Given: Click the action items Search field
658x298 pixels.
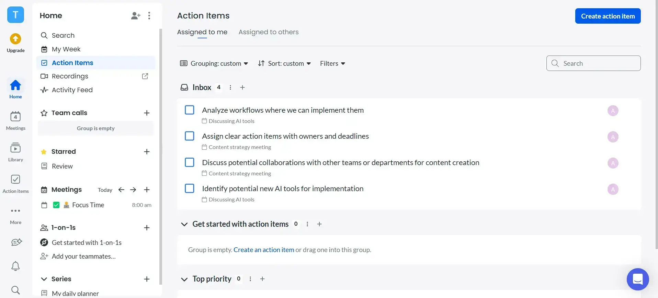Looking at the screenshot, I should point(598,63).
